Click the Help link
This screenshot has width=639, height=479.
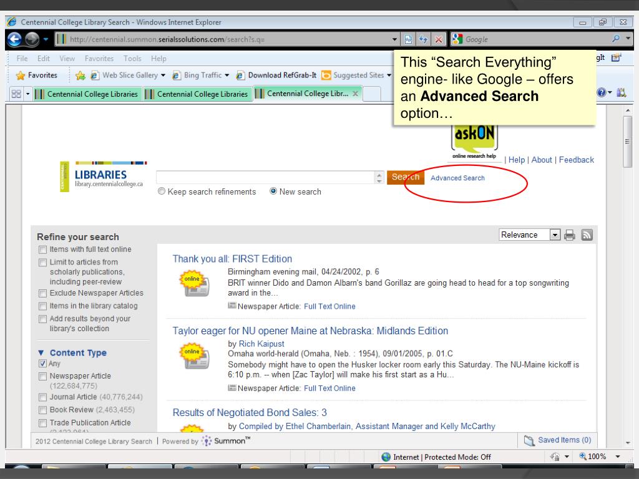click(x=516, y=160)
